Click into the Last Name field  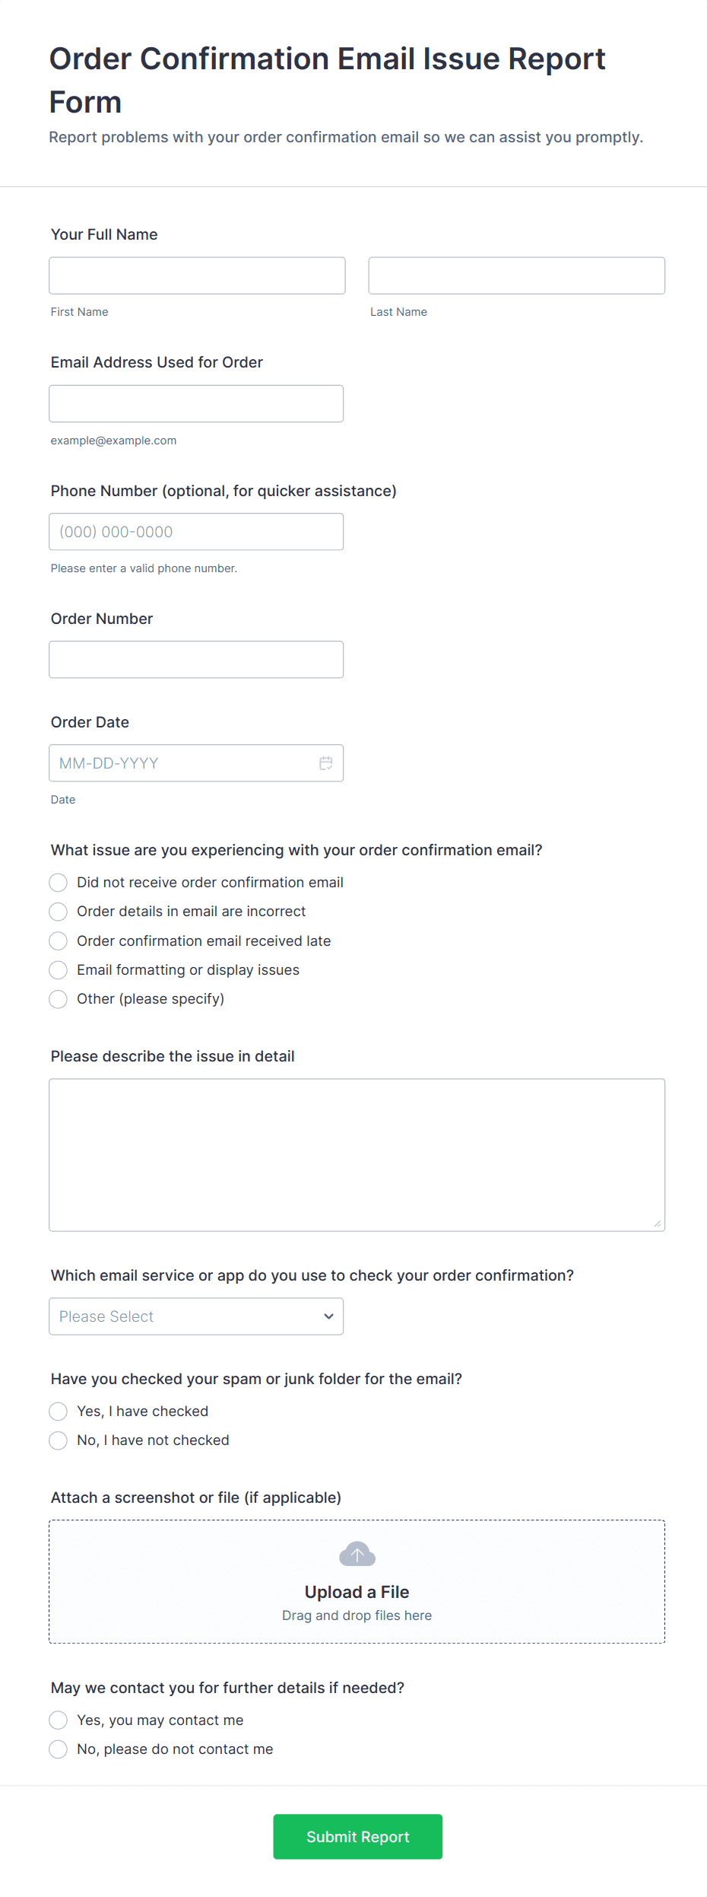point(516,275)
